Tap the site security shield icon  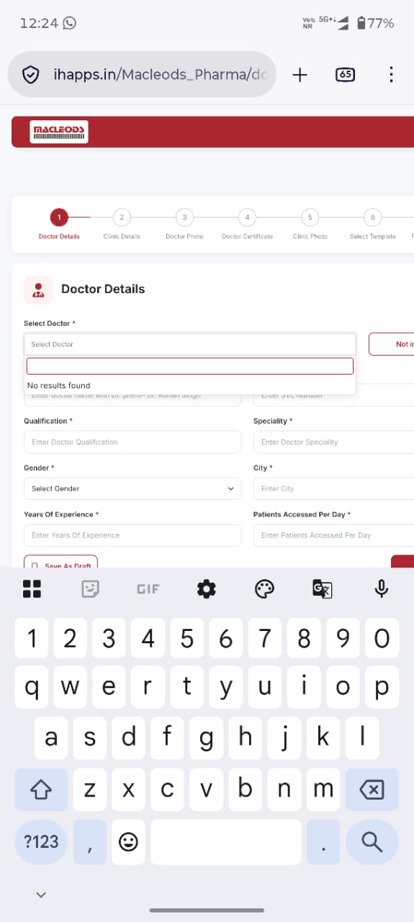[x=30, y=74]
